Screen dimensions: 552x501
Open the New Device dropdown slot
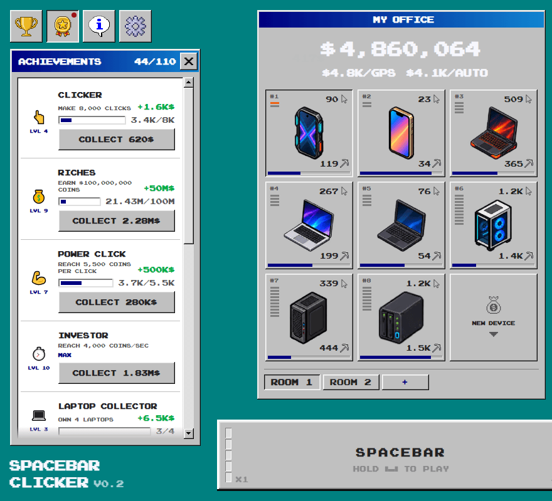tap(493, 317)
